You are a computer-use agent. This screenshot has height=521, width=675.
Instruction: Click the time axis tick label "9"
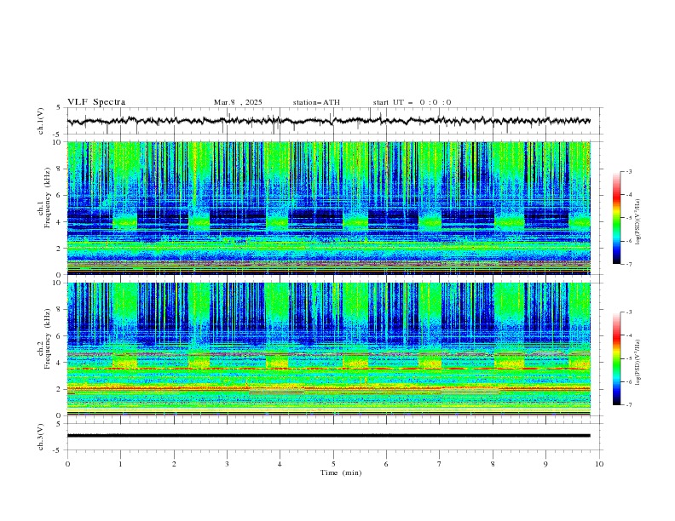pos(545,464)
